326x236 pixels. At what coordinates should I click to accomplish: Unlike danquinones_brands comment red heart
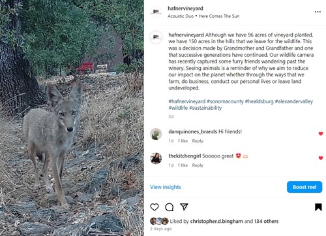click(321, 133)
